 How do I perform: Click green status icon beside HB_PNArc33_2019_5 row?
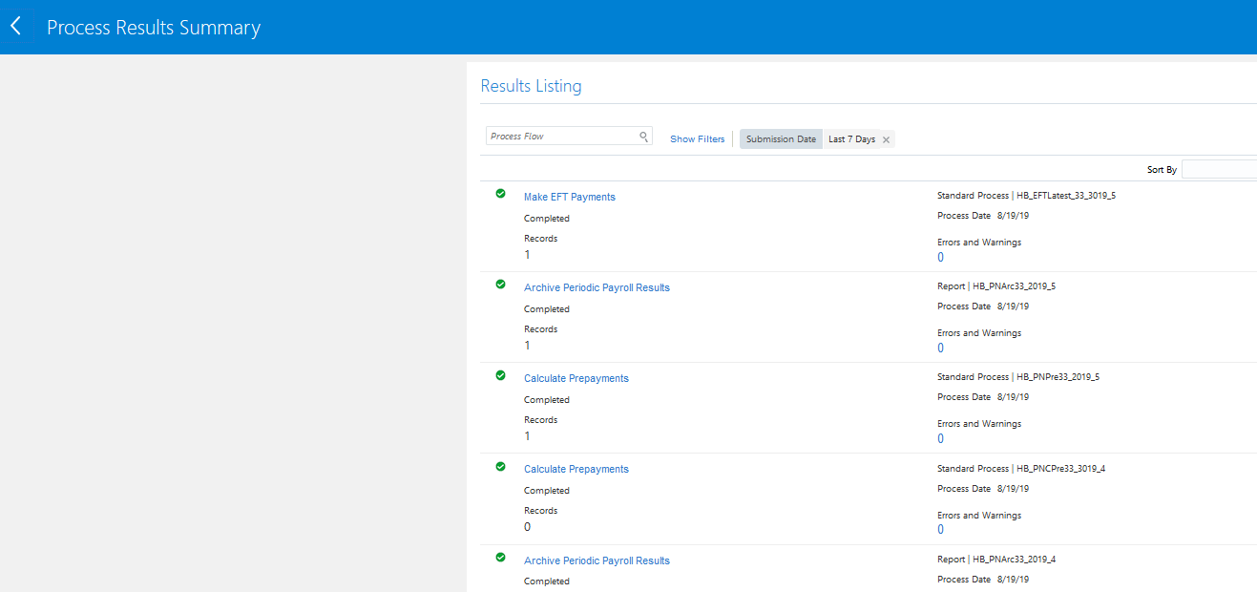pyautogui.click(x=500, y=285)
